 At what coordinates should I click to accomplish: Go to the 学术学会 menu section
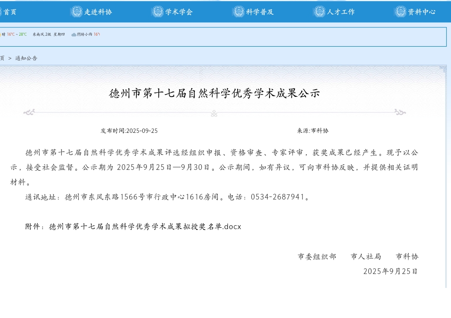coord(179,12)
